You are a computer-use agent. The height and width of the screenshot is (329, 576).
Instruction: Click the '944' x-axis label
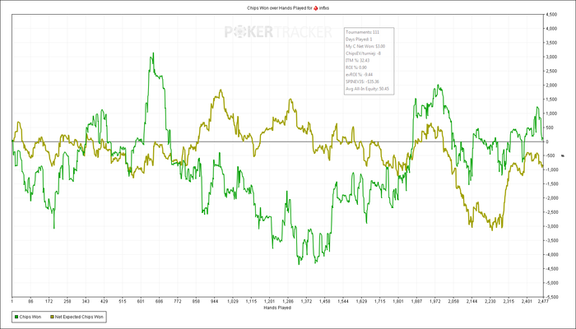214,302
